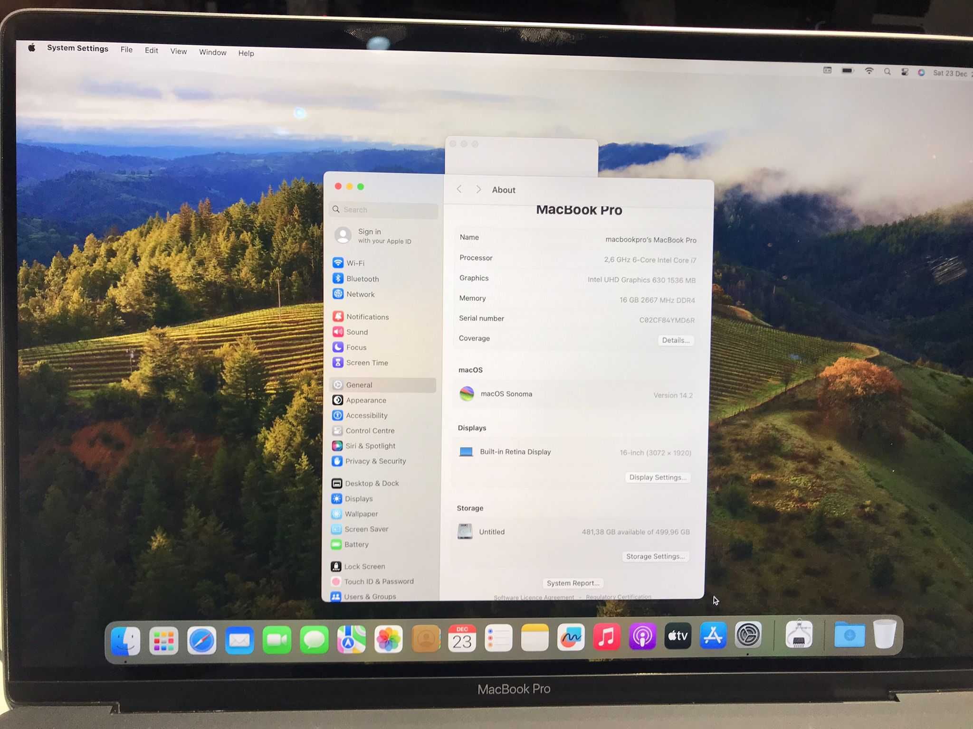Click Details button under Coverage

pyautogui.click(x=674, y=340)
